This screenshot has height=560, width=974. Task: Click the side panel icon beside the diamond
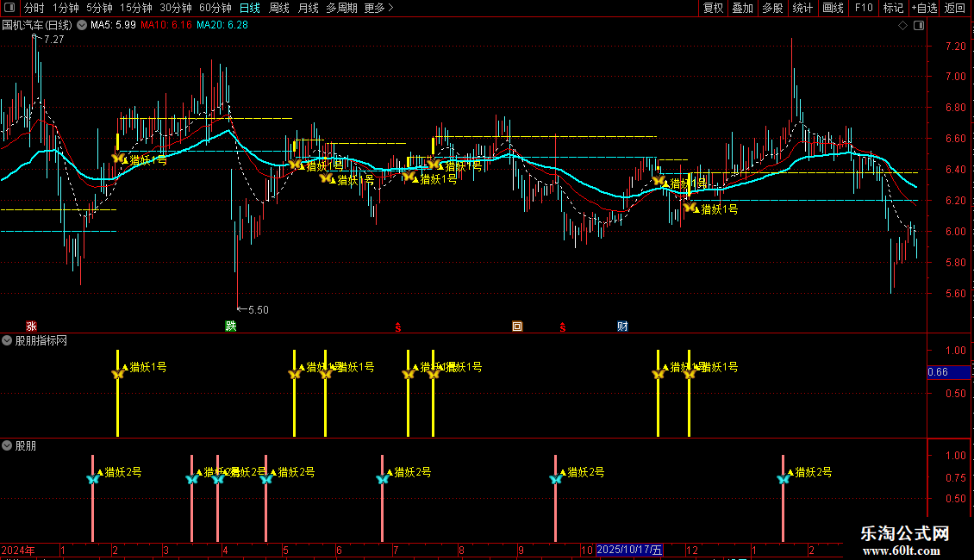(919, 26)
